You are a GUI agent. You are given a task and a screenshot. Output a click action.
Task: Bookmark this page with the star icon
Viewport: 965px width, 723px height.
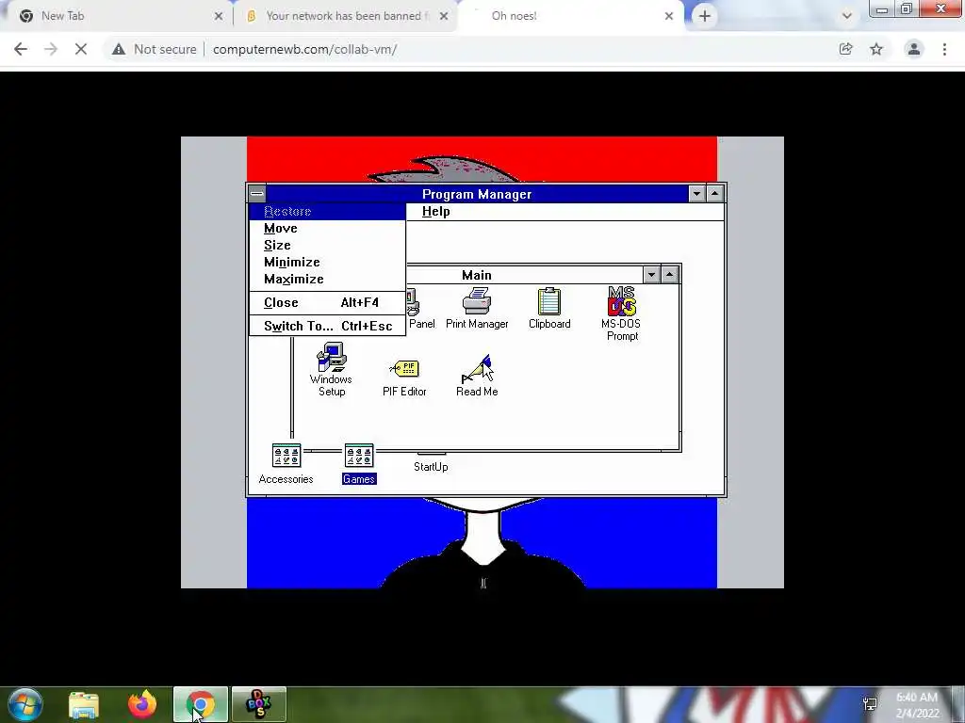tap(876, 49)
